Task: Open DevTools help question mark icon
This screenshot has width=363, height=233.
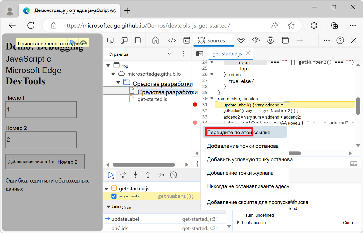Action: [340, 40]
